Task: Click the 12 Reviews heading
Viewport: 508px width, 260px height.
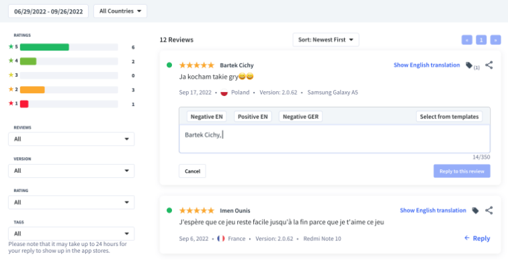Action: [x=176, y=40]
